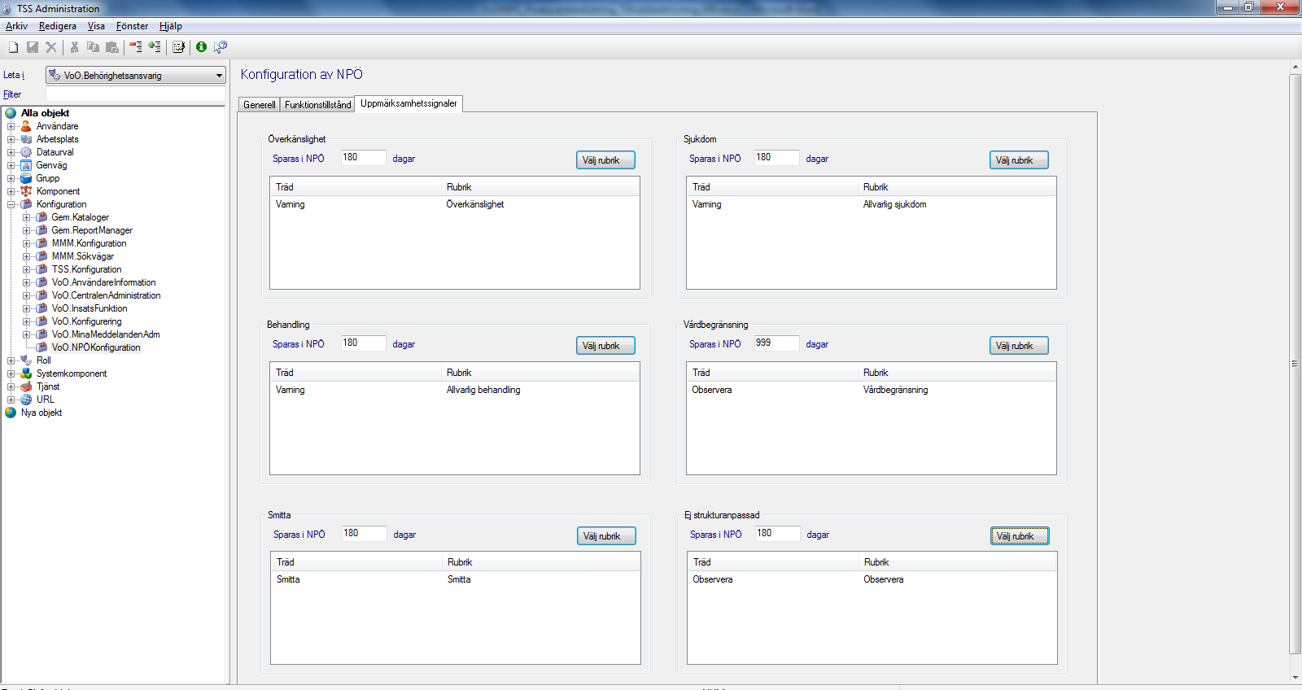Screen dimensions: 1302x690
Task: Click the 'Överkänslighet' Rubrik cell in its table
Action: (x=475, y=204)
